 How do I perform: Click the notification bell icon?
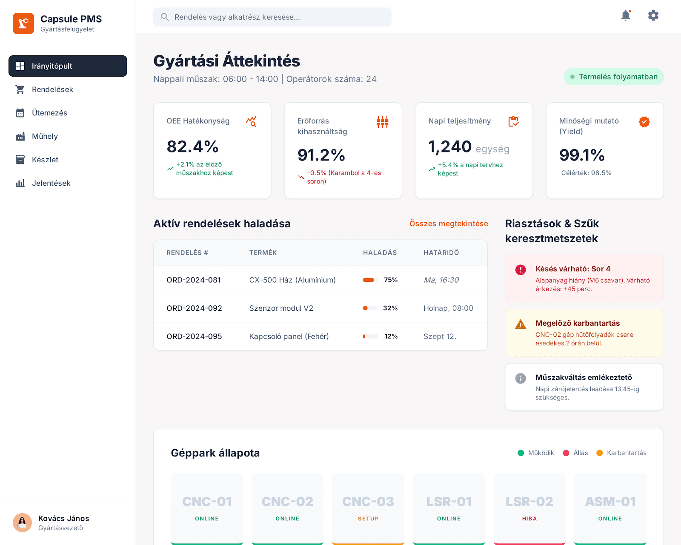coord(625,16)
